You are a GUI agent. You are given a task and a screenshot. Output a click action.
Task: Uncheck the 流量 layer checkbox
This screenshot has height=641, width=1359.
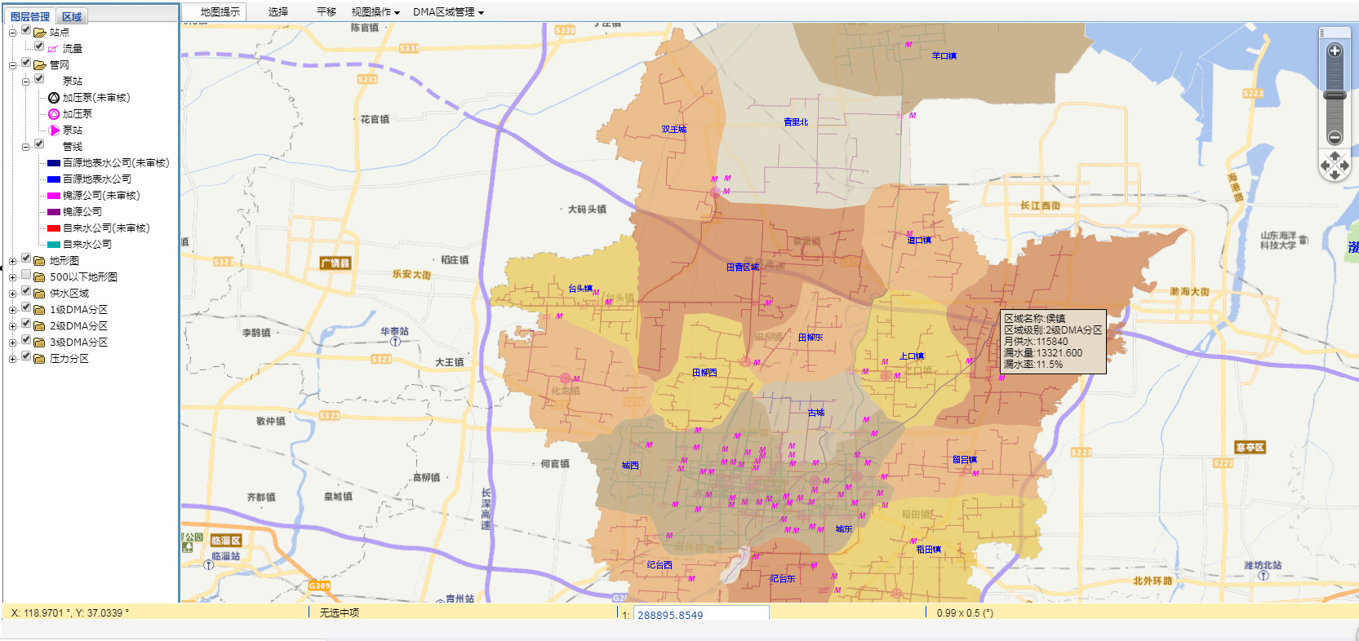click(x=39, y=46)
